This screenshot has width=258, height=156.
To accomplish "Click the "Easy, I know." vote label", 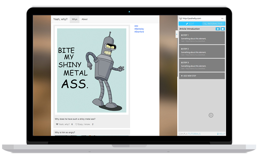I will [84, 124].
